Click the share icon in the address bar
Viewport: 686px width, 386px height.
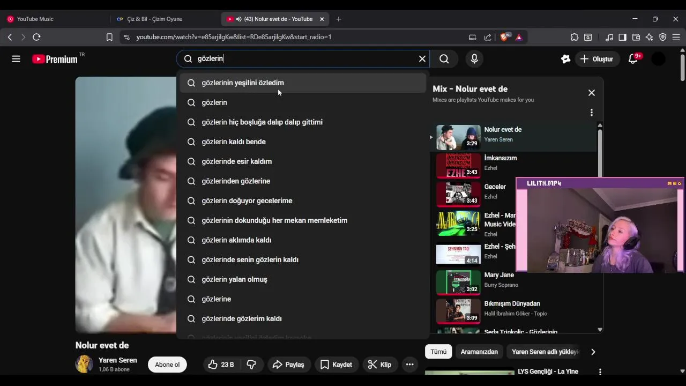click(x=488, y=37)
